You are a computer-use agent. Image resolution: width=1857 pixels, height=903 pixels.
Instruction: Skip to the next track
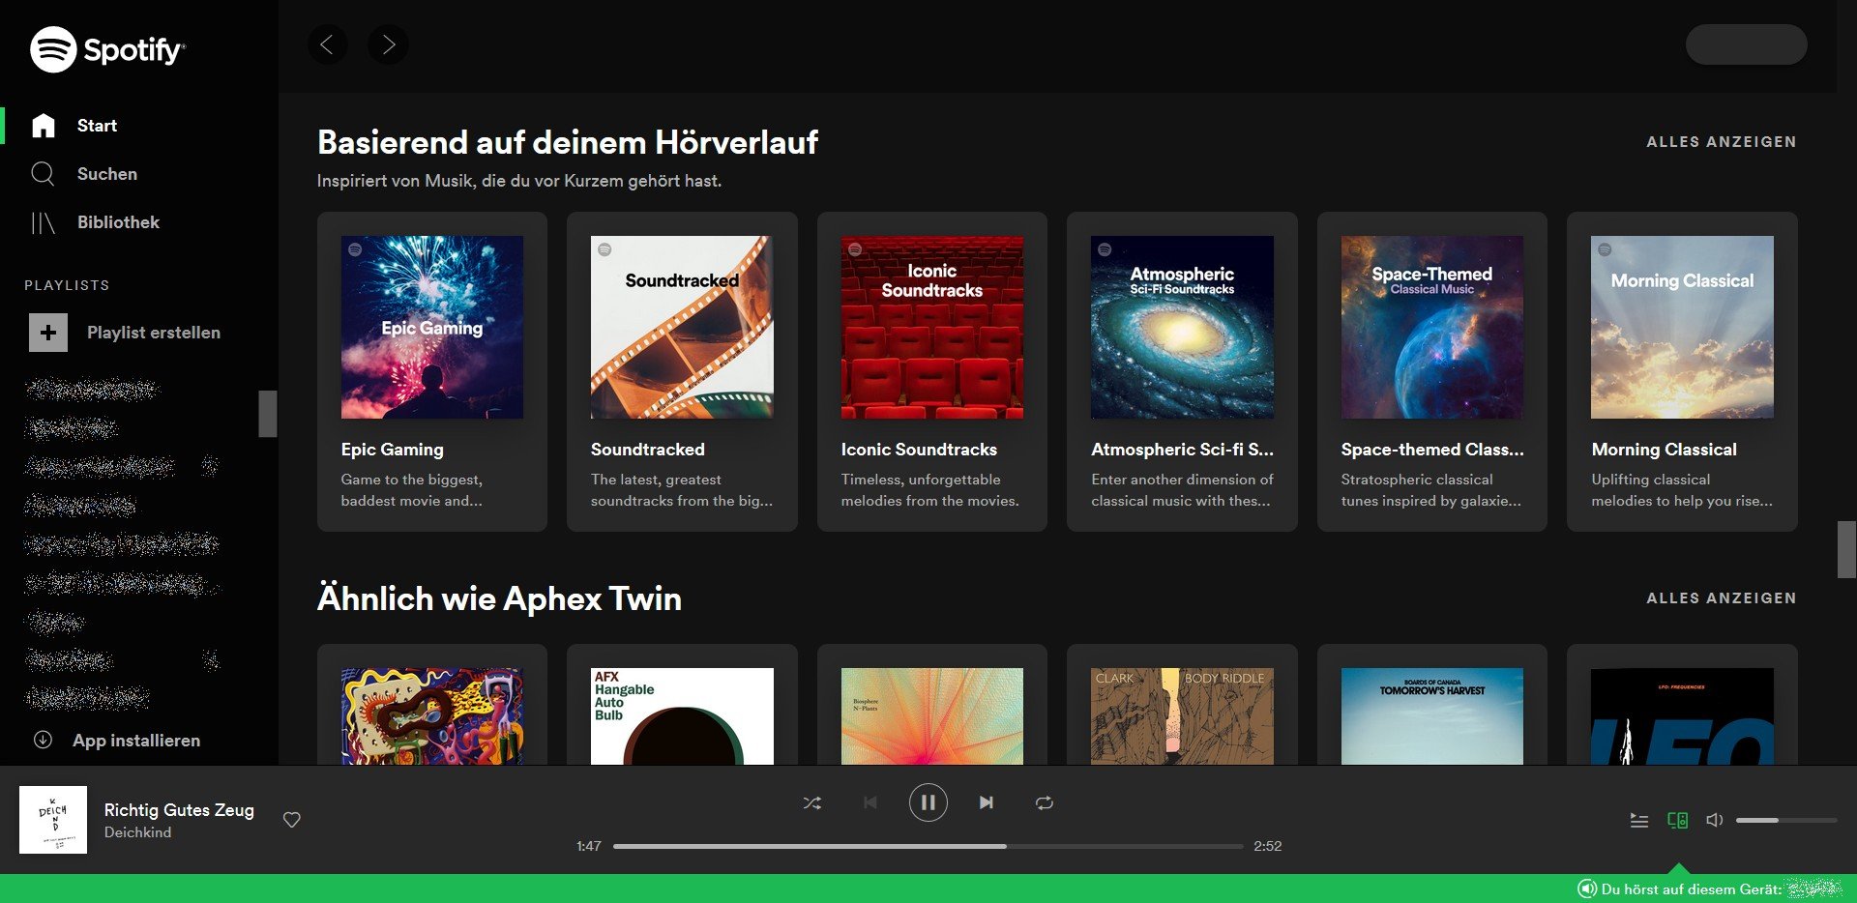click(x=986, y=802)
